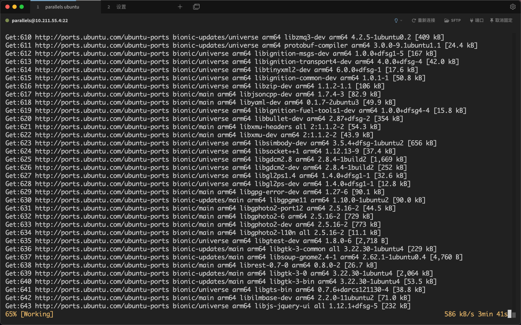Click 重新连接 reconnect button
521x325 pixels.
tap(423, 21)
